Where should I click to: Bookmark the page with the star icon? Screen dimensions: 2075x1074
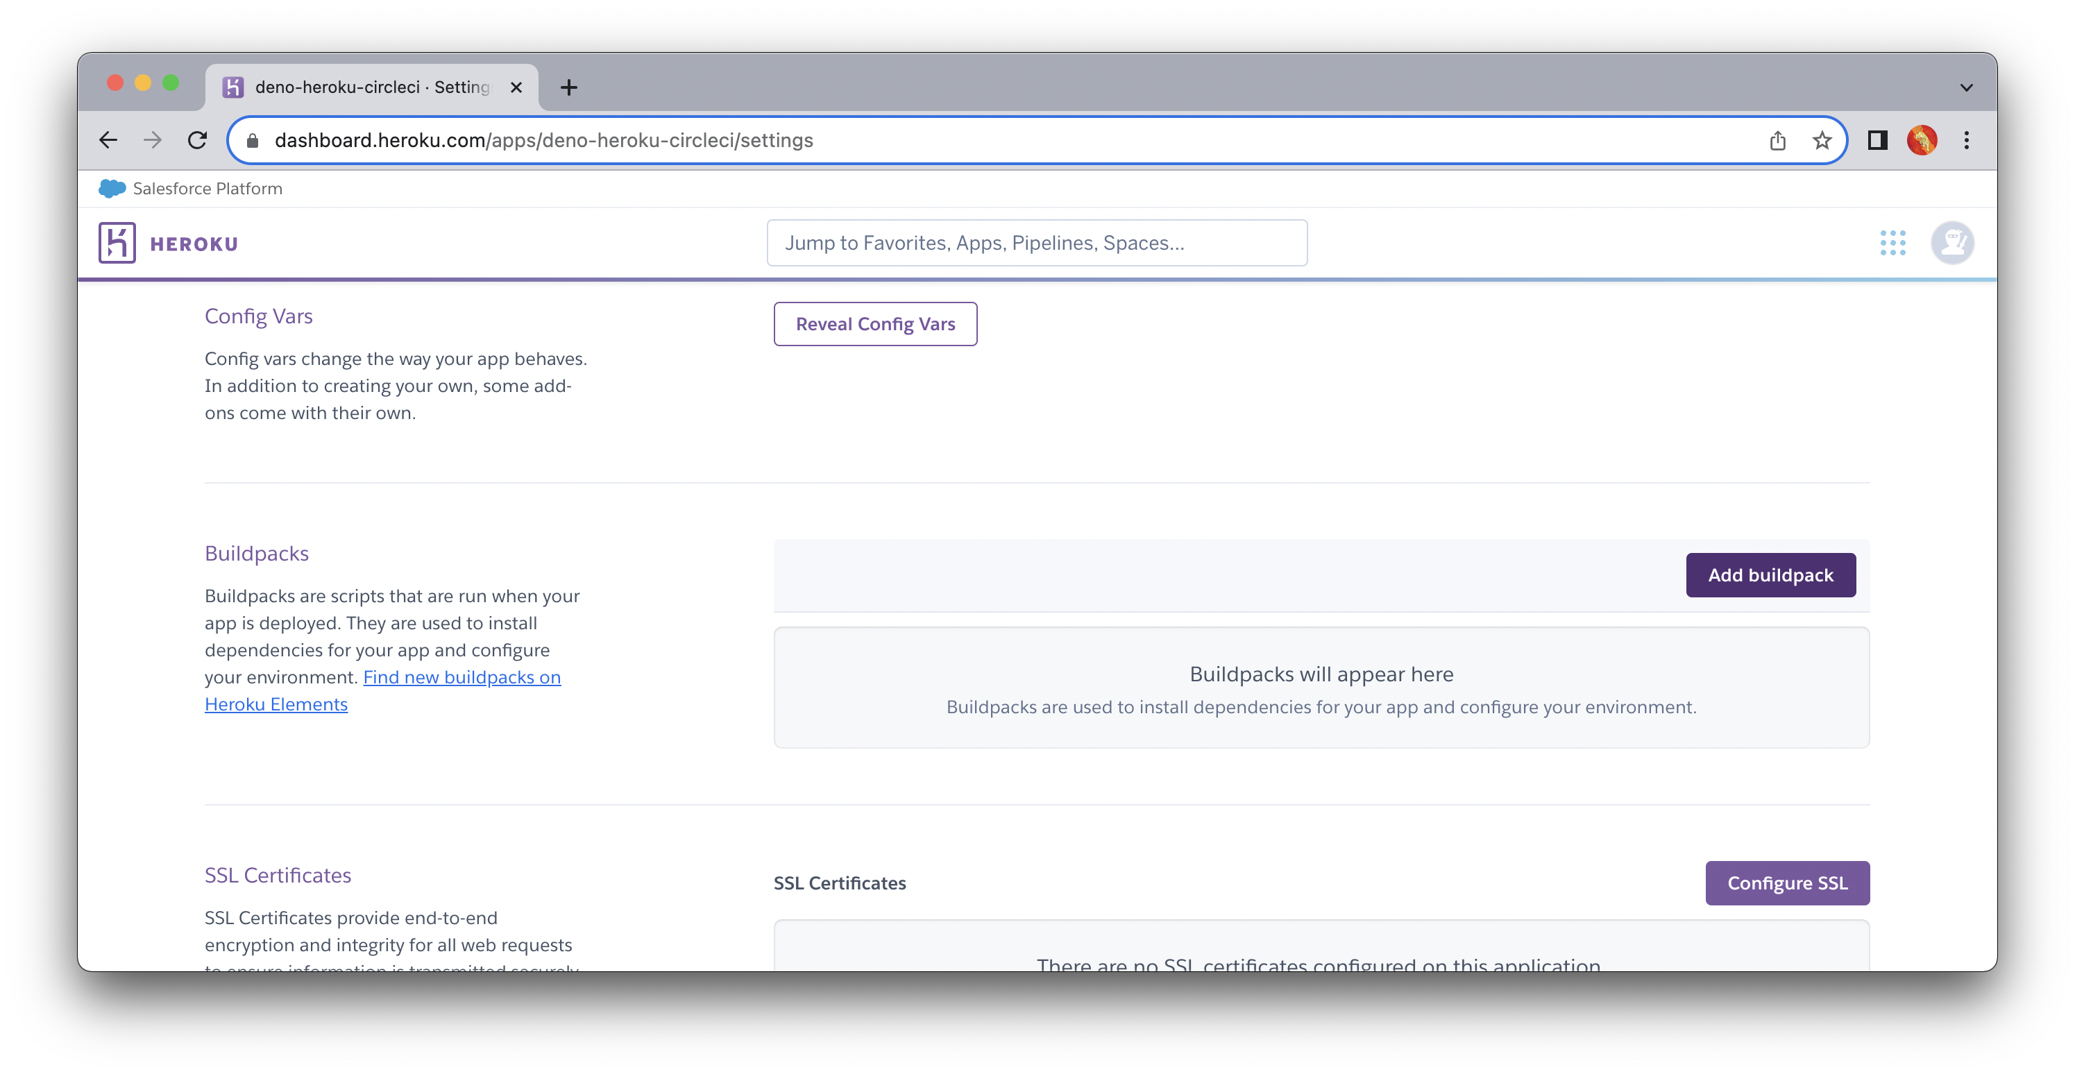point(1821,141)
